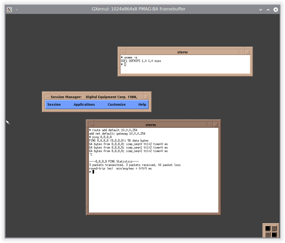
Task: Iconify the lower xterm with the dot button
Action: [210, 125]
